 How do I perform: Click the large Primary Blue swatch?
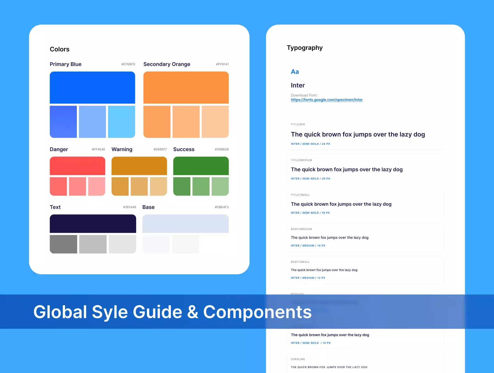click(92, 87)
